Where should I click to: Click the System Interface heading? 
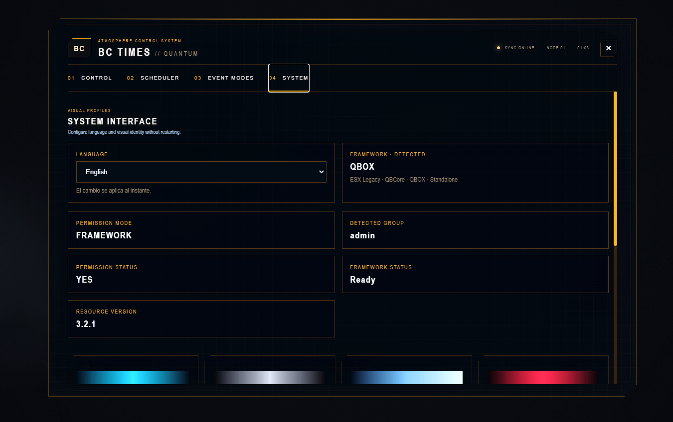pyautogui.click(x=113, y=121)
